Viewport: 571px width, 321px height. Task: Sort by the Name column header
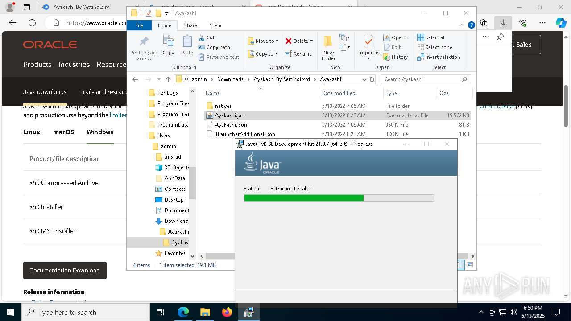click(x=261, y=93)
